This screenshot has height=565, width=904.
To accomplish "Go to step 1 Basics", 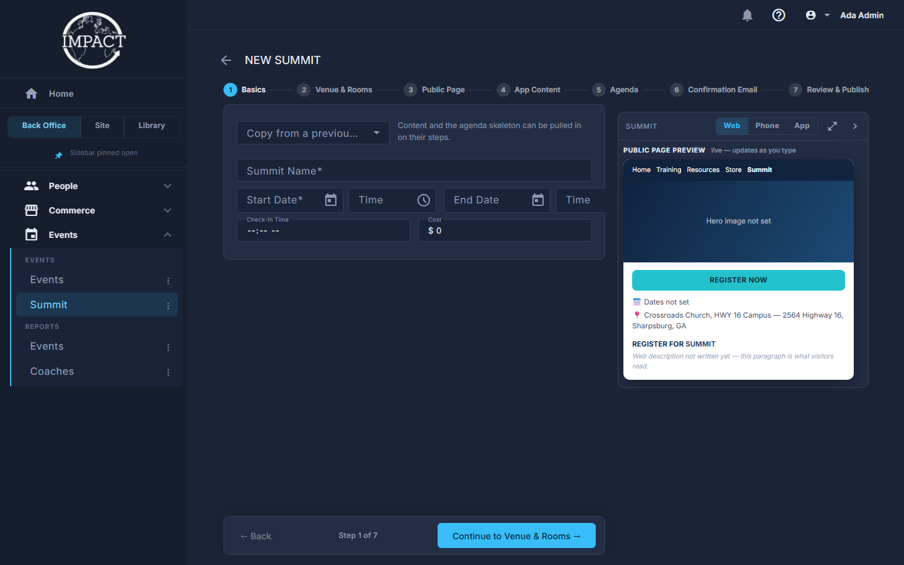I will pos(245,90).
